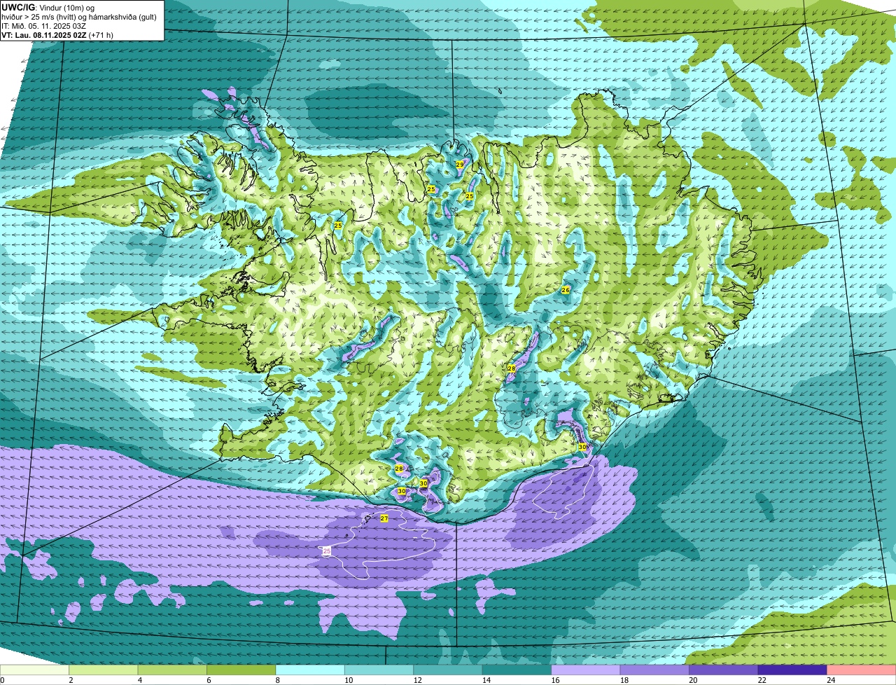This screenshot has width=896, height=685.
Task: Click the scale tick label '20'
Action: [692, 680]
